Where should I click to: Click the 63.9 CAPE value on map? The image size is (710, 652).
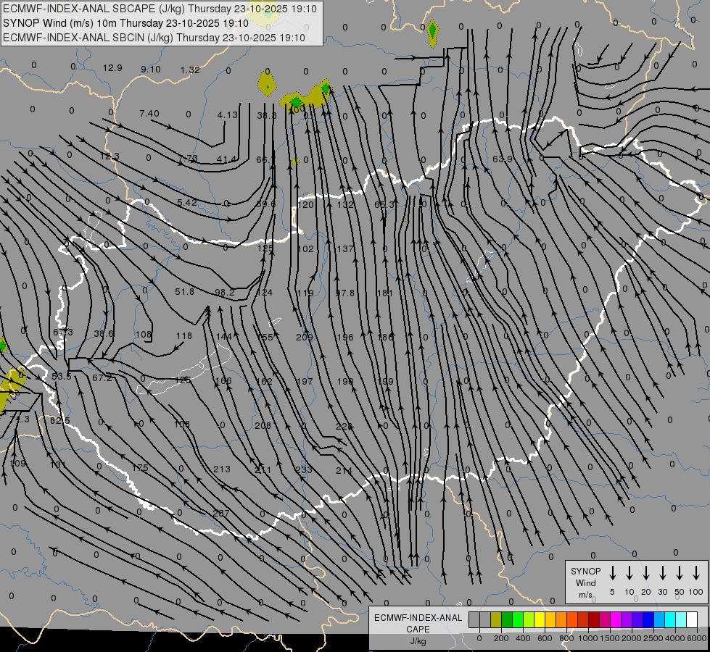[502, 159]
